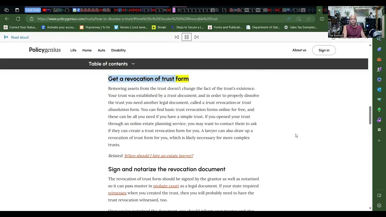Open the Life menu on Policygenius
The width and height of the screenshot is (386, 217).
tap(73, 50)
